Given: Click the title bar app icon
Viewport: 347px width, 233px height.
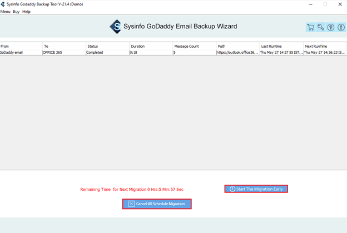Looking at the screenshot, I should click(3, 4).
